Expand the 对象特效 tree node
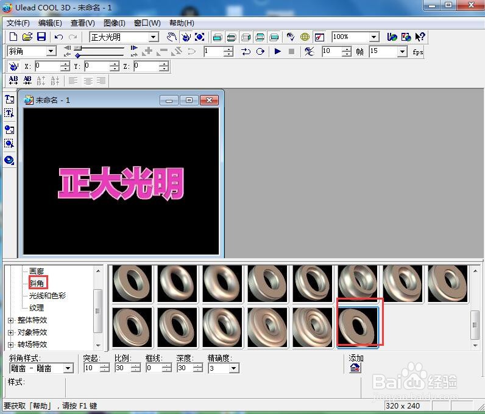 pos(10,332)
